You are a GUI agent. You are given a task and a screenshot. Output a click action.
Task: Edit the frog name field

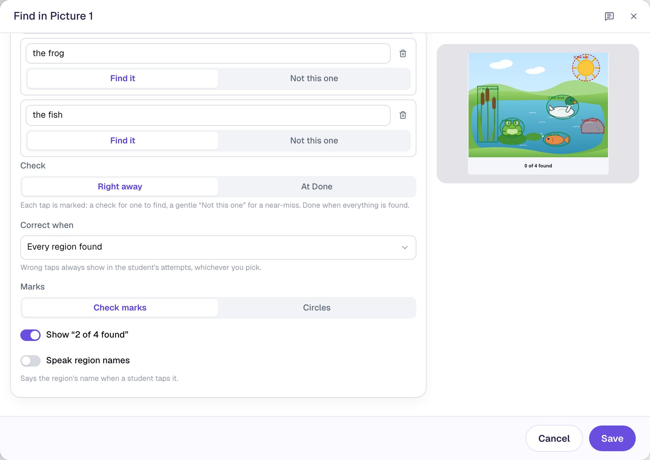(x=208, y=53)
